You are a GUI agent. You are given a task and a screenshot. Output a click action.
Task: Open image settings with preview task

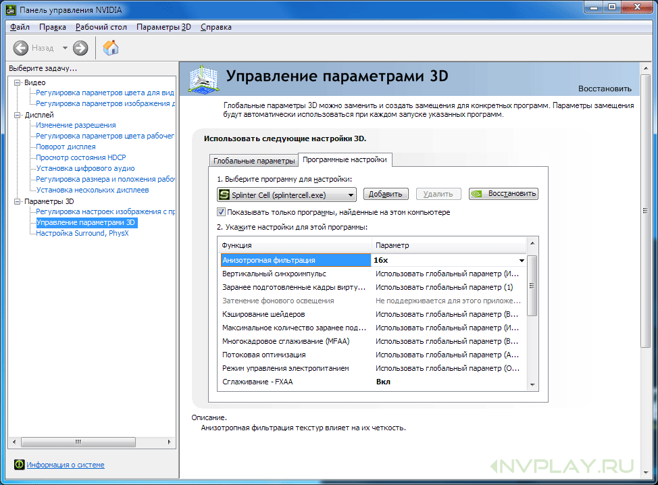105,211
